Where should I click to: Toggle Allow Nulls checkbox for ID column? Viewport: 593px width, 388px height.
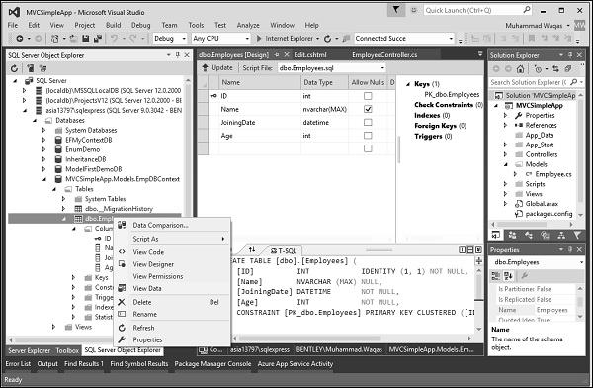(x=368, y=96)
